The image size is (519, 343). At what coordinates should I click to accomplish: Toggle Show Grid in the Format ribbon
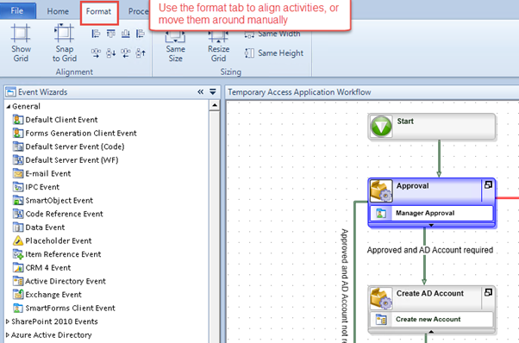tap(21, 43)
